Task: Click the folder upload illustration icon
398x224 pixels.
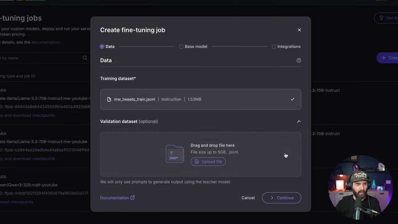Action: tap(174, 154)
